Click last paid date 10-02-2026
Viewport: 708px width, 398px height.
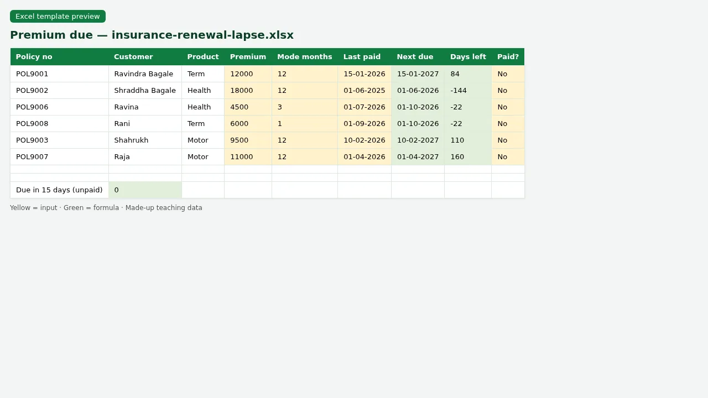click(365, 140)
